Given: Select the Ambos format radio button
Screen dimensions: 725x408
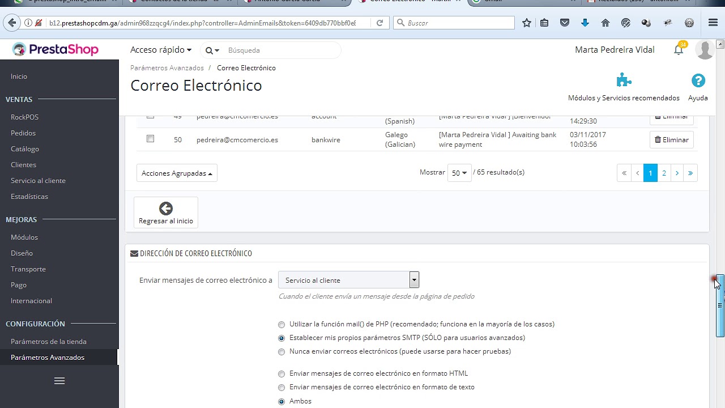Looking at the screenshot, I should 282,402.
